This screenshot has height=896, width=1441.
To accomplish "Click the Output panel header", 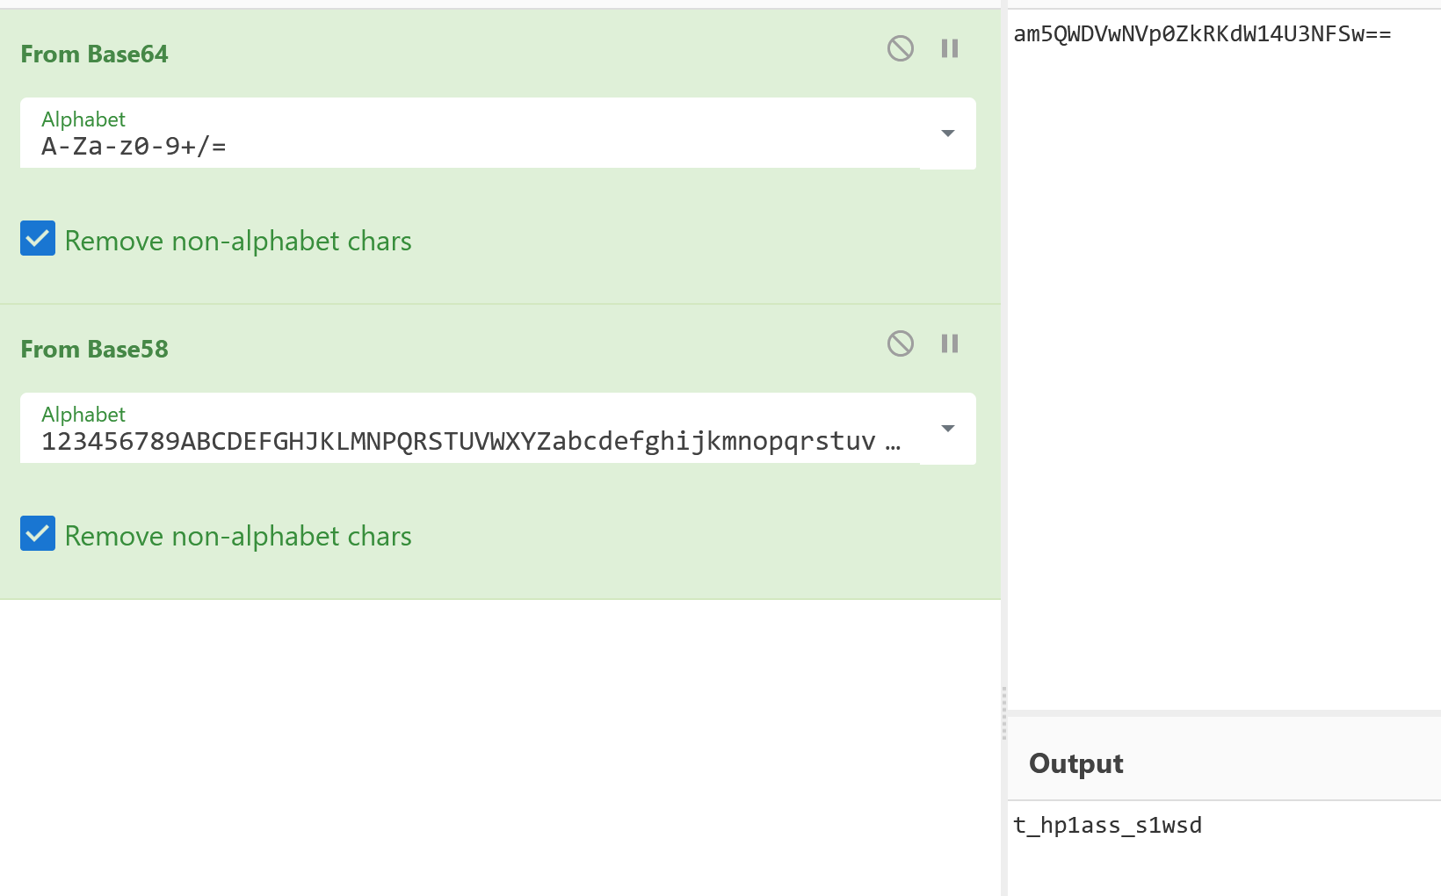I will tap(1075, 763).
